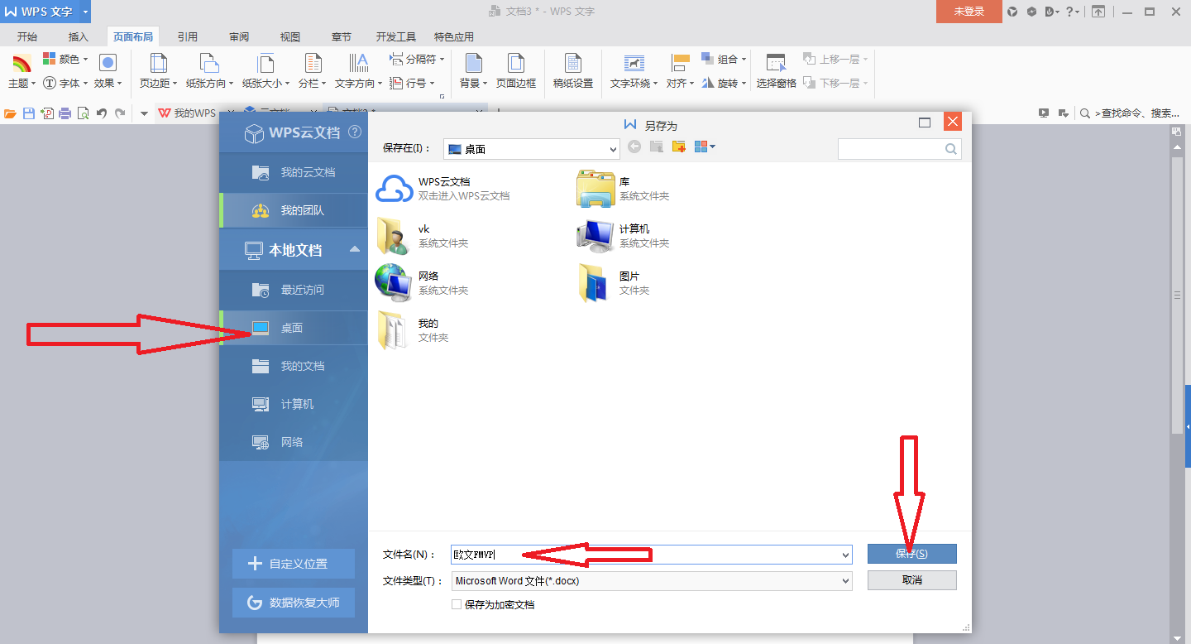Go up one folder level in the Save As dialog
The width and height of the screenshot is (1191, 644).
click(x=657, y=147)
